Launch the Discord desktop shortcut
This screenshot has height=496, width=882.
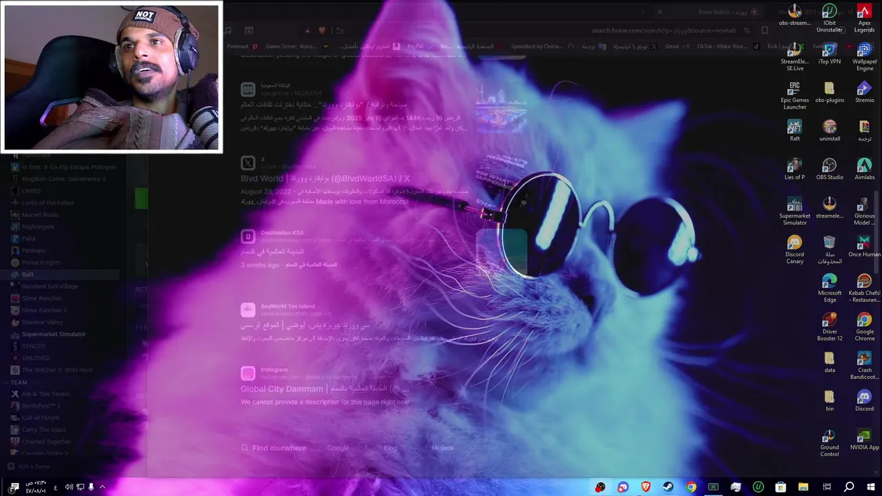(864, 401)
